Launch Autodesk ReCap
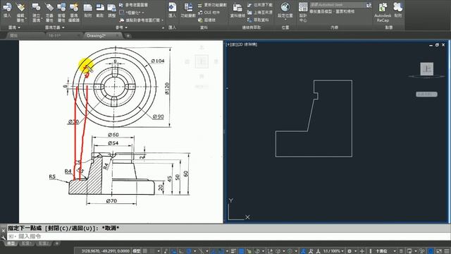Image resolution: width=451 pixels, height=254 pixels. (x=383, y=13)
